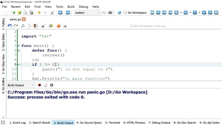Click the Copy icon in editor toolbar
This screenshot has width=222, height=125.
click(x=29, y=26)
